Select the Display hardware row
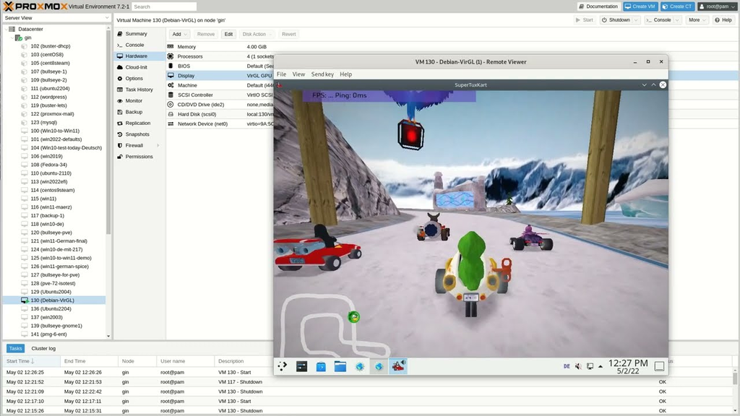Viewport: 740px width, 416px height. pos(186,76)
